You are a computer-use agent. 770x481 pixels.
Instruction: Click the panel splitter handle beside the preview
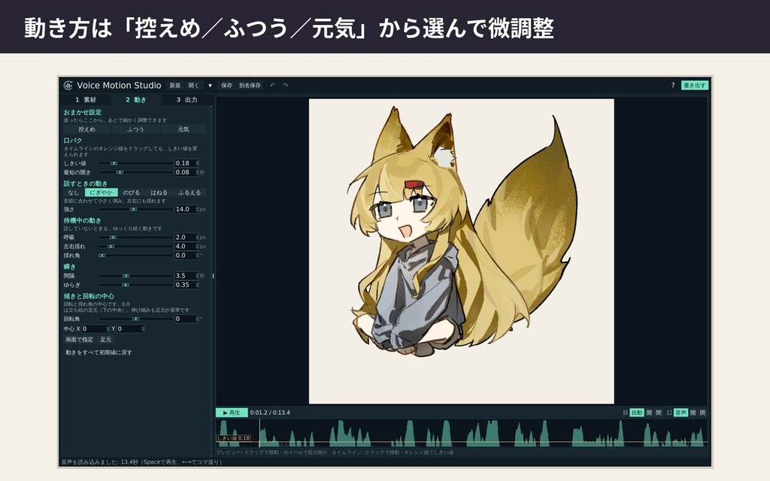(213, 276)
